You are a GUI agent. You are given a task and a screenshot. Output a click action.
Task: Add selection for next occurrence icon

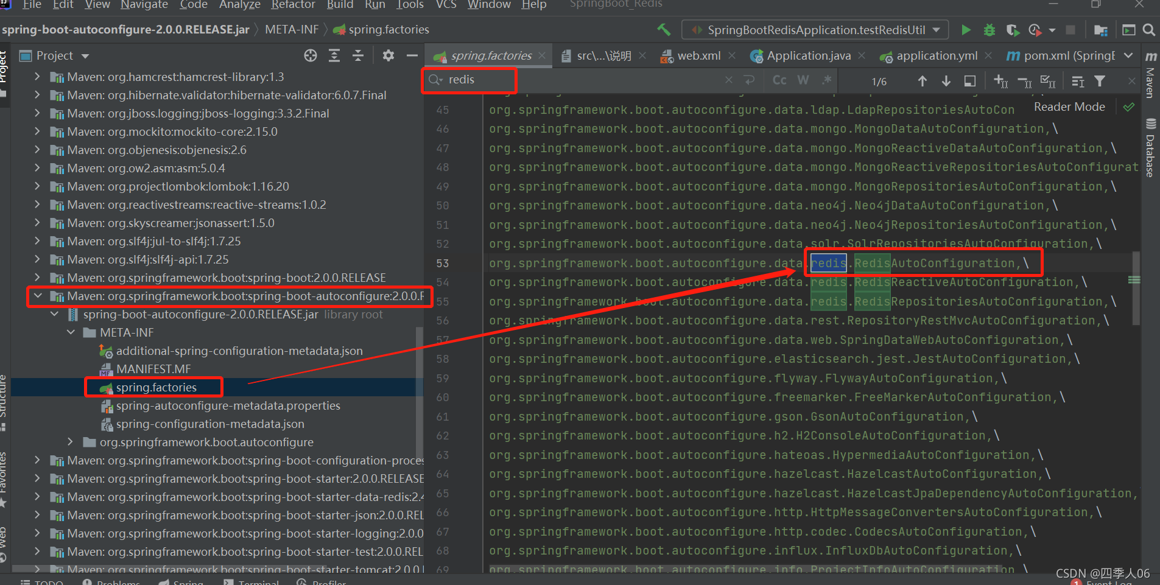(x=1001, y=81)
